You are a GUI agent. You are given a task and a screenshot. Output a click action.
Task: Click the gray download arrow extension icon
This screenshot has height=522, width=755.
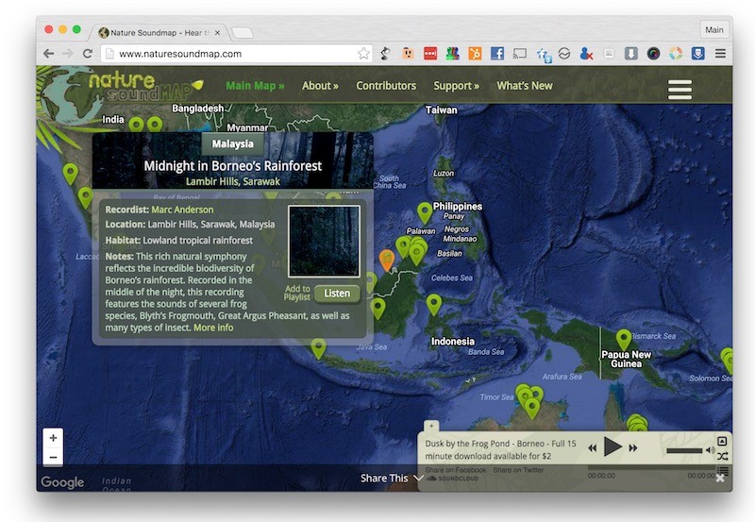(x=630, y=54)
